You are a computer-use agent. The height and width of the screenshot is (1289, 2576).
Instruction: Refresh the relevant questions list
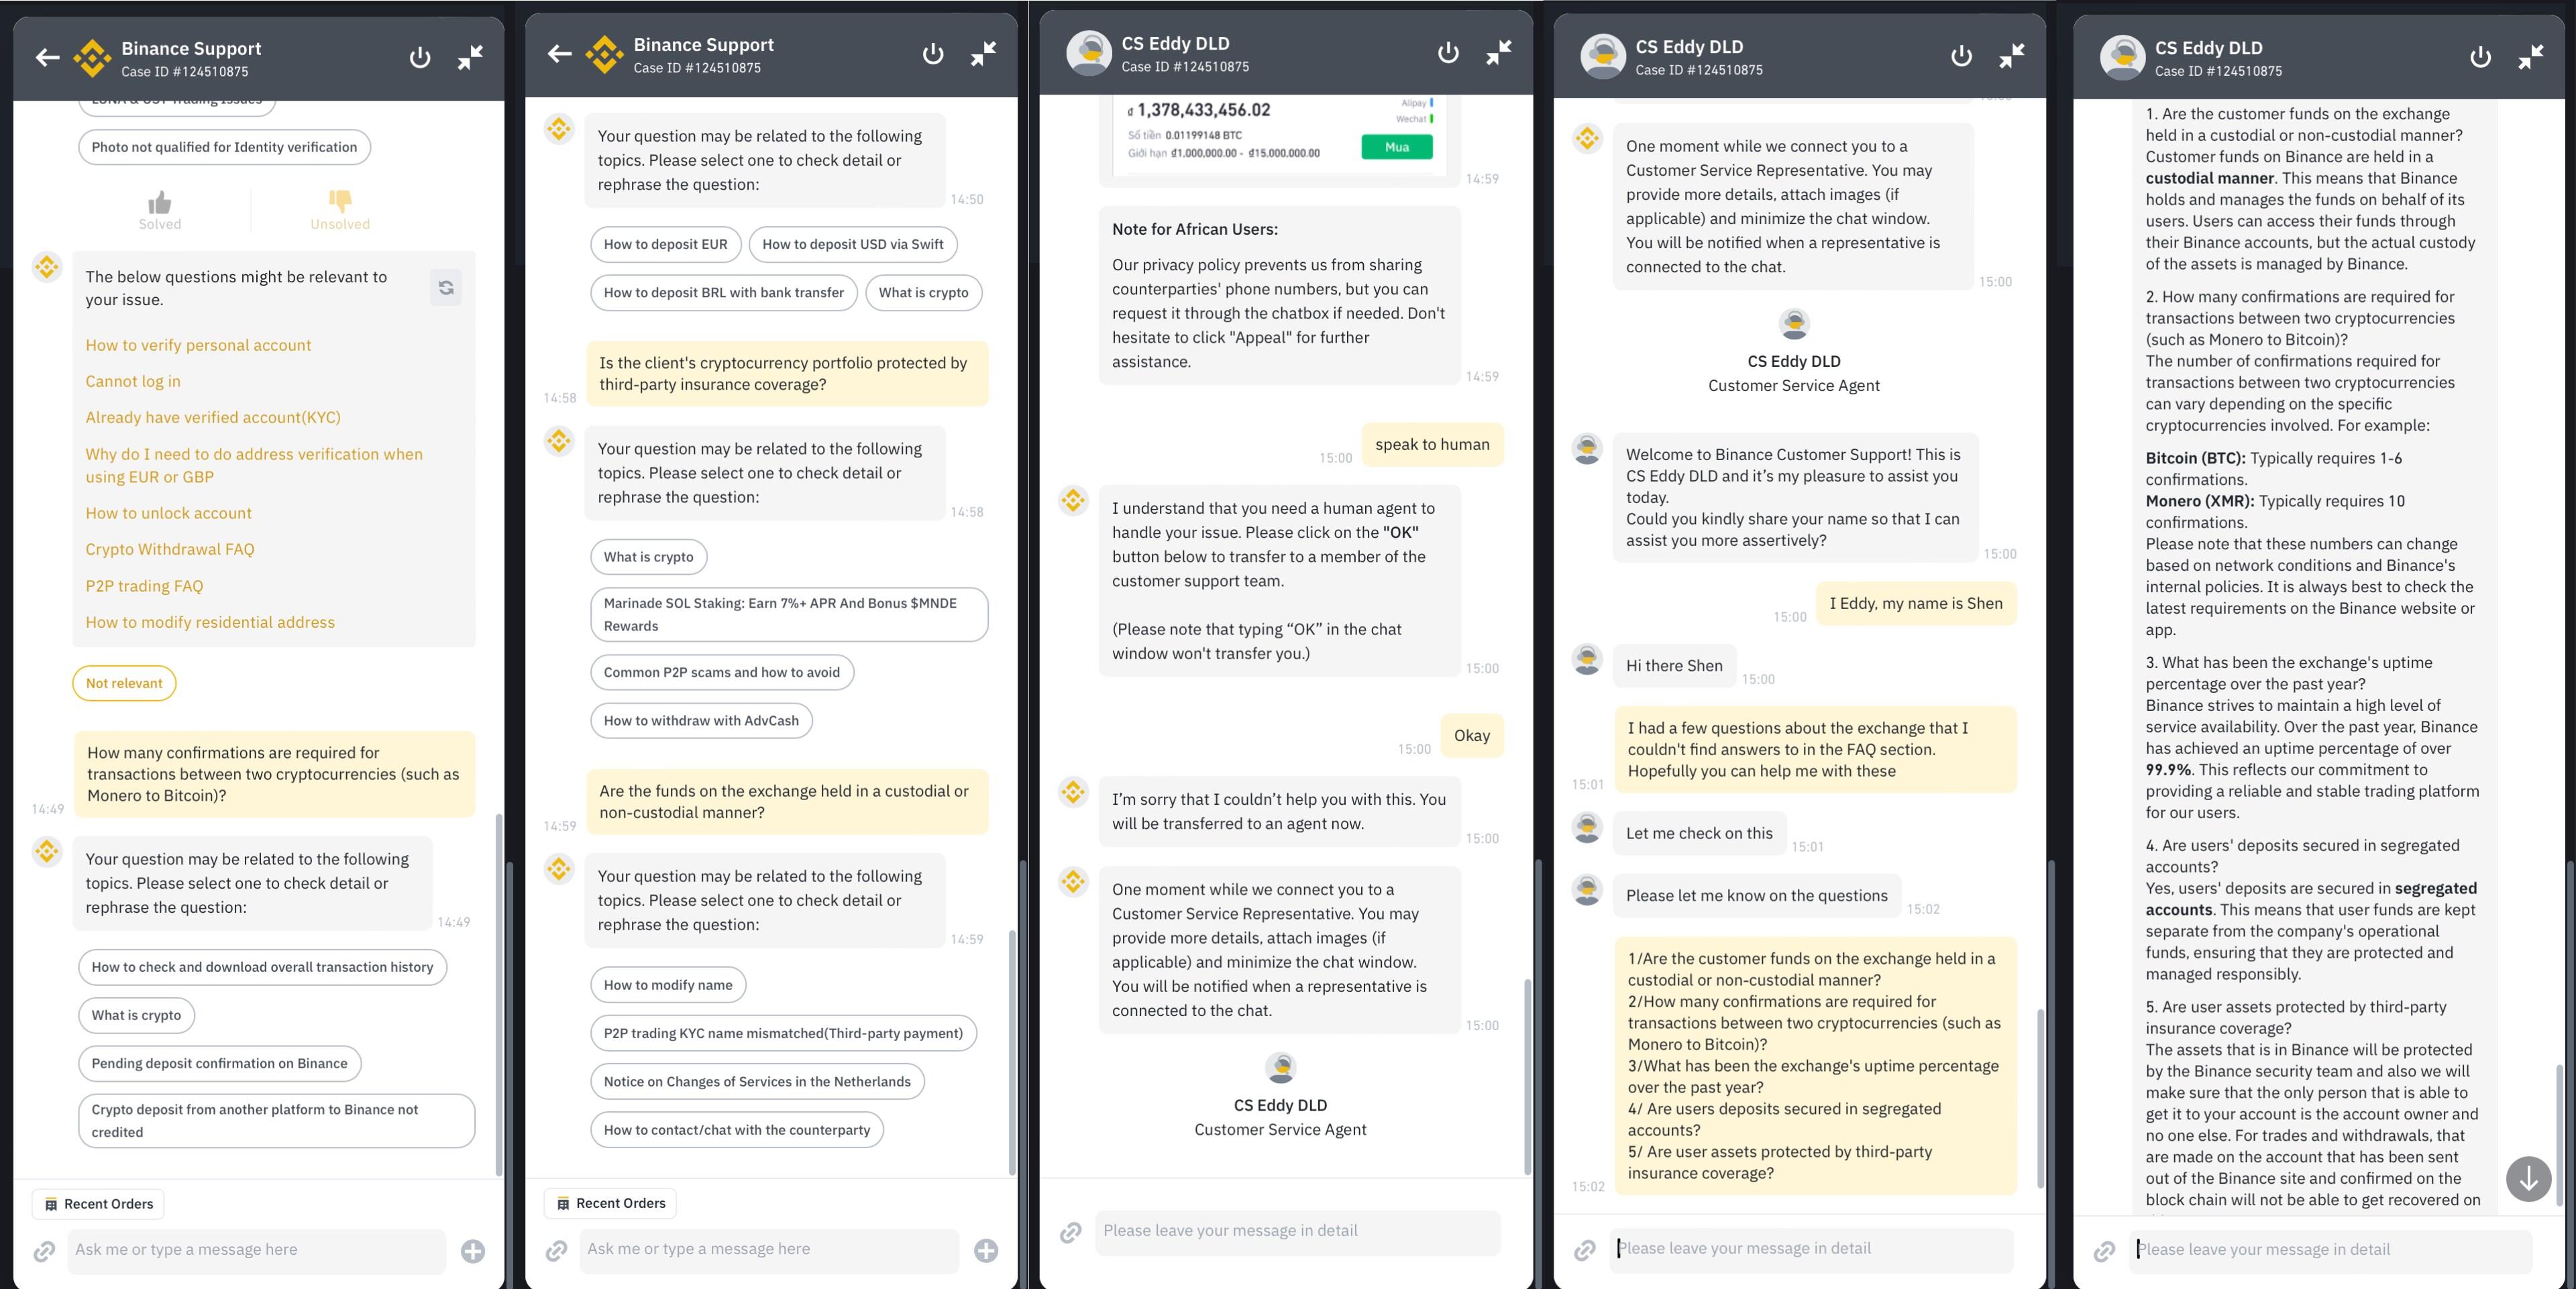point(446,288)
